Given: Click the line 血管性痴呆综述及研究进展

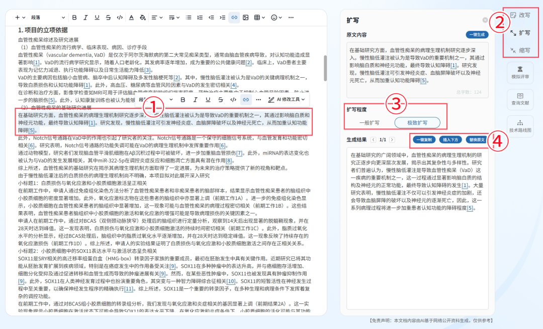Looking at the screenshot, I should (48, 40).
